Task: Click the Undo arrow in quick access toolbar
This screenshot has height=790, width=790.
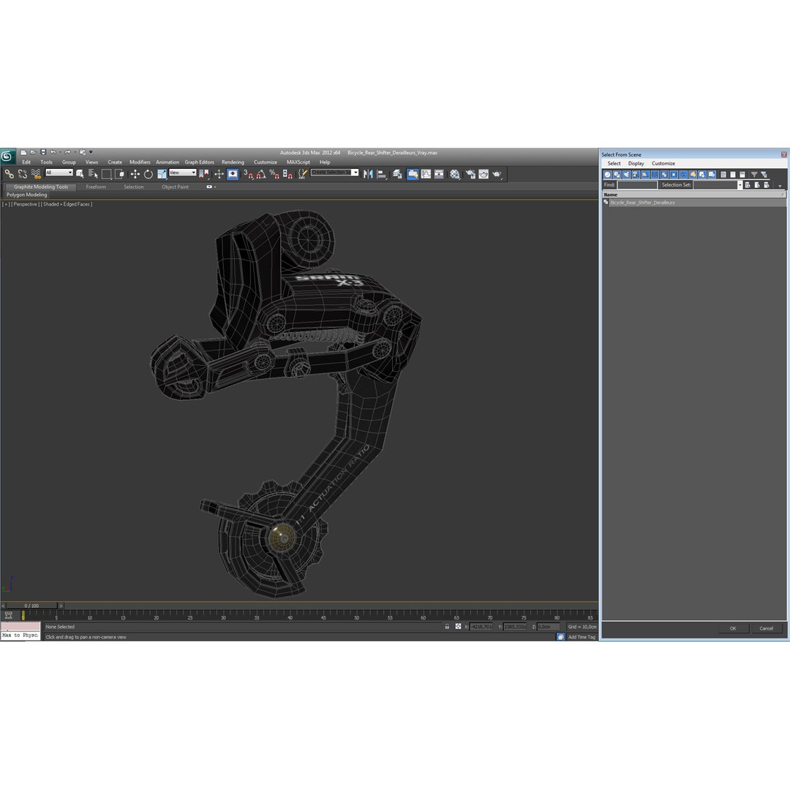Action: [53, 152]
